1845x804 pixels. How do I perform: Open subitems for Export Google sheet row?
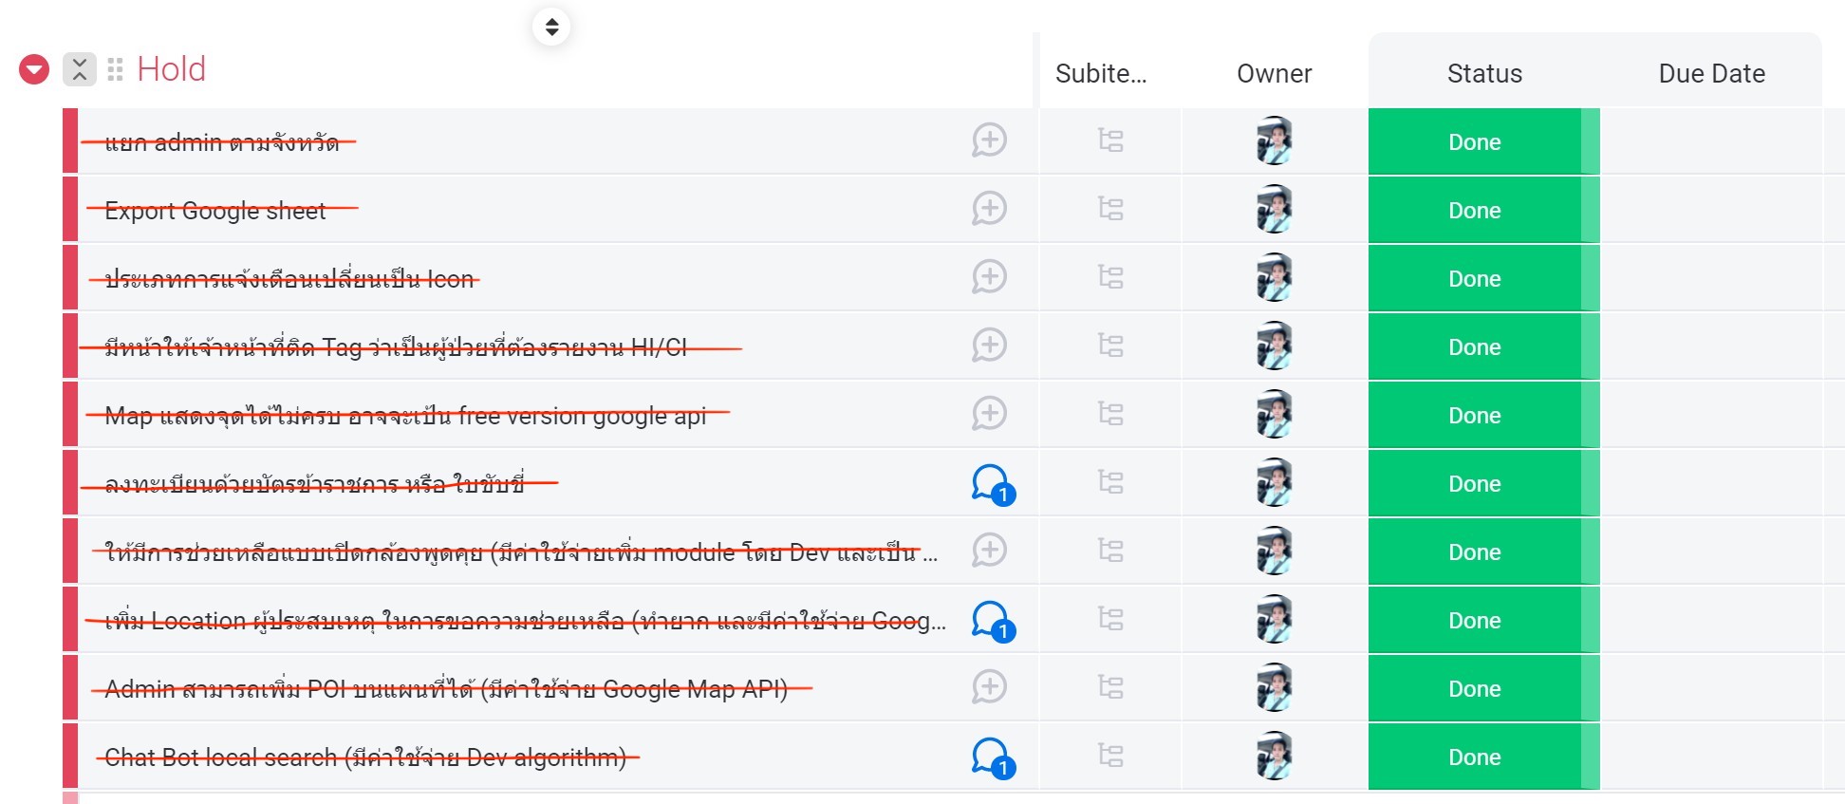[x=1110, y=209]
